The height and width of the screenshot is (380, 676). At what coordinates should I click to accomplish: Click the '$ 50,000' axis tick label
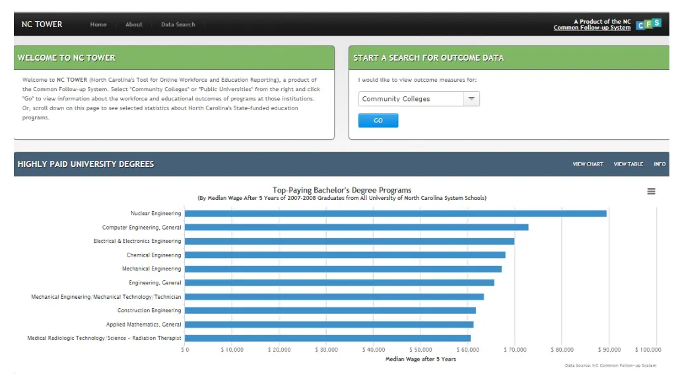coord(421,350)
